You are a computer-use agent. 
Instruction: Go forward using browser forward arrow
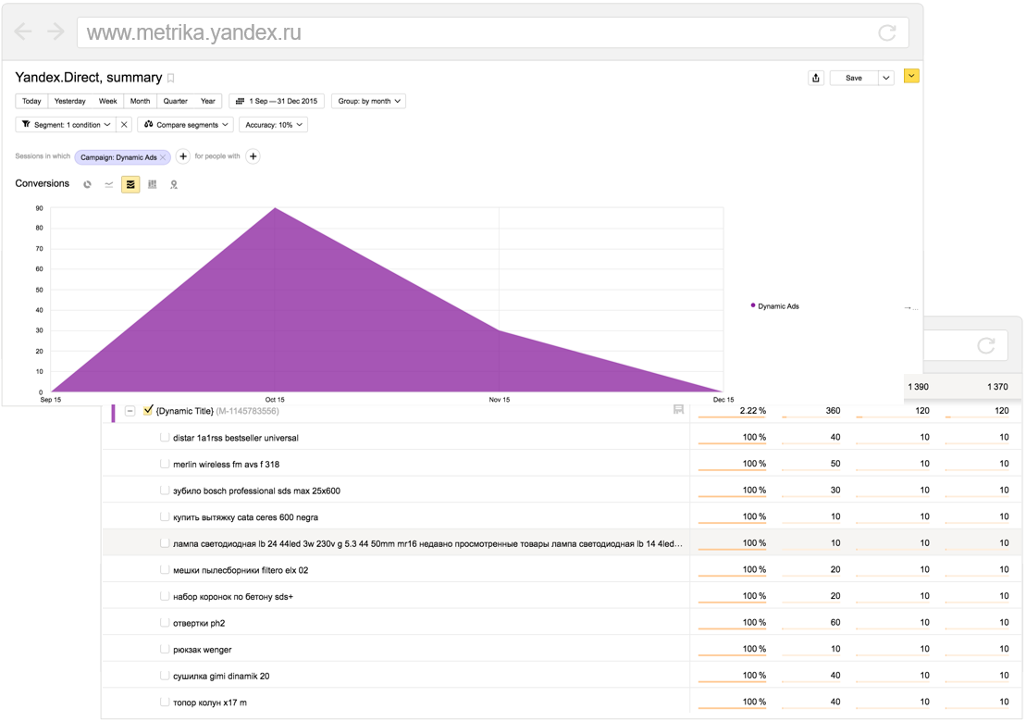point(56,31)
